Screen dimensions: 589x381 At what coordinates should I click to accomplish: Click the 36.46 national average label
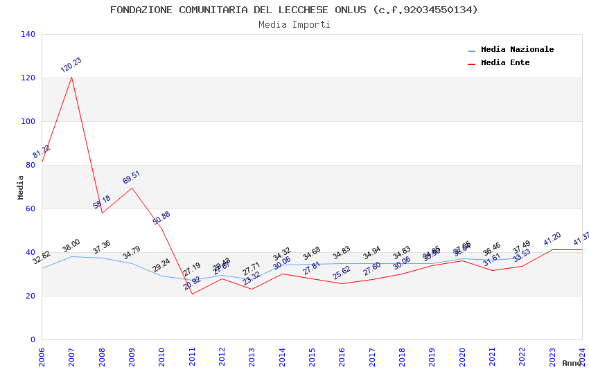tap(492, 249)
